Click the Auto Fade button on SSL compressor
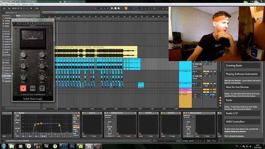 pos(42,88)
